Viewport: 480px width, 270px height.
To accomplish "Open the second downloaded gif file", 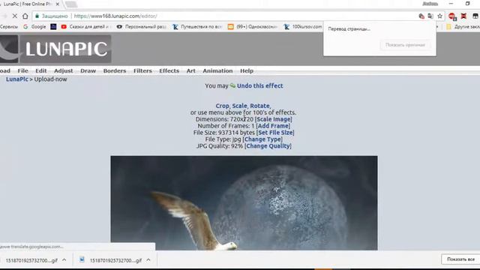I will click(112, 260).
